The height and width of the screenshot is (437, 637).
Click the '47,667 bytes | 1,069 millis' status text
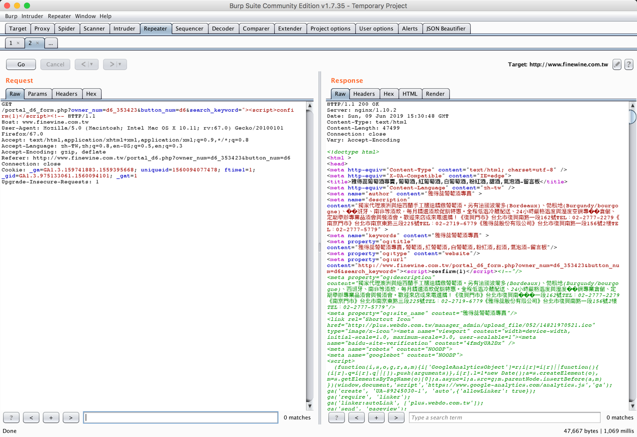[x=599, y=431]
